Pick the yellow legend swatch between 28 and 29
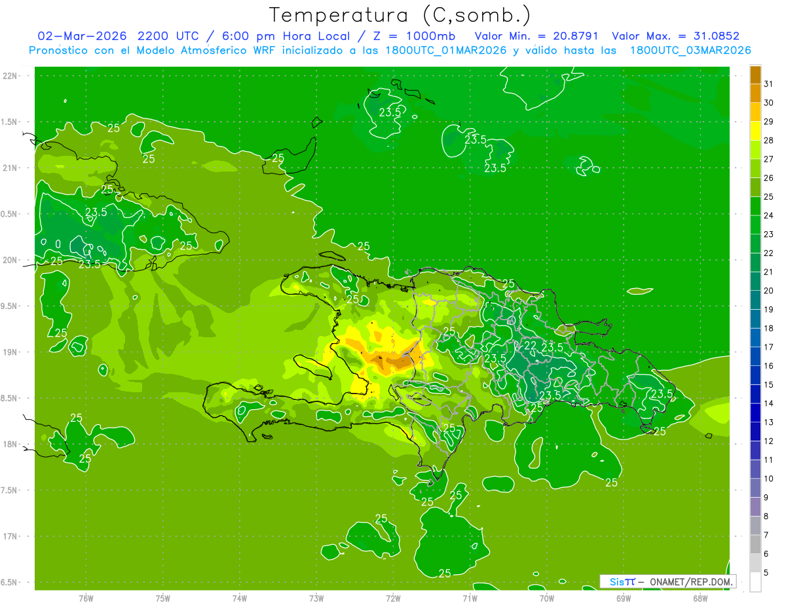 pos(755,131)
